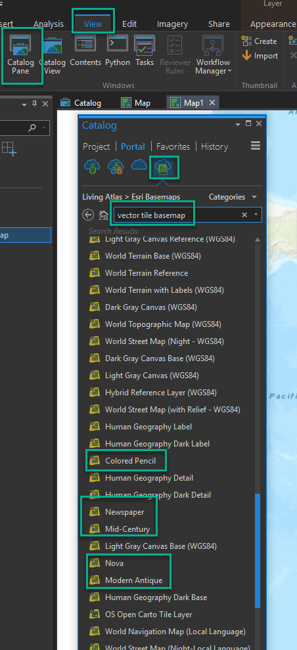Click the add layout grid icon

[x=9, y=149]
